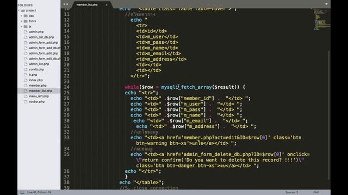The image size is (348, 195).
Task: Go to next tab with right arrow
Action: pyautogui.click(x=67, y=4)
